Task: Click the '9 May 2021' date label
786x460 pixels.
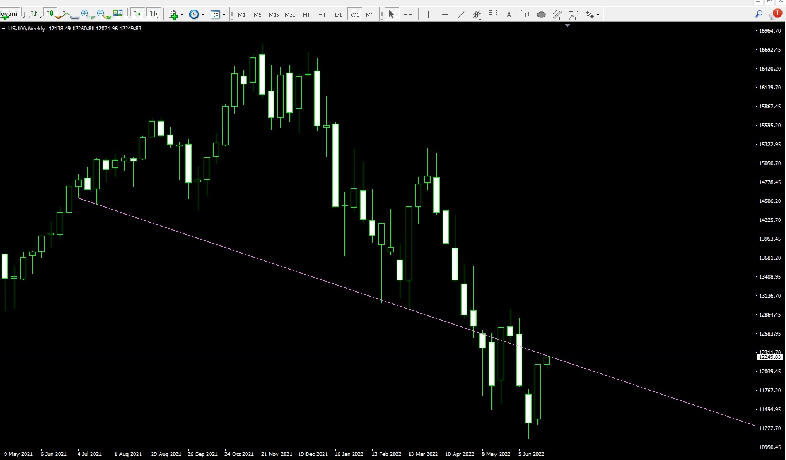Action: tap(17, 454)
